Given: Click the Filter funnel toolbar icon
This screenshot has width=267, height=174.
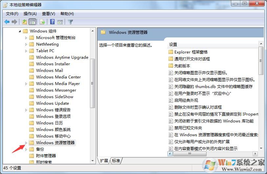Looking at the screenshot, I should [70, 22].
